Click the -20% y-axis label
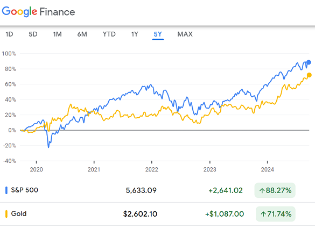Screen dimensions: 315x228 [10, 146]
